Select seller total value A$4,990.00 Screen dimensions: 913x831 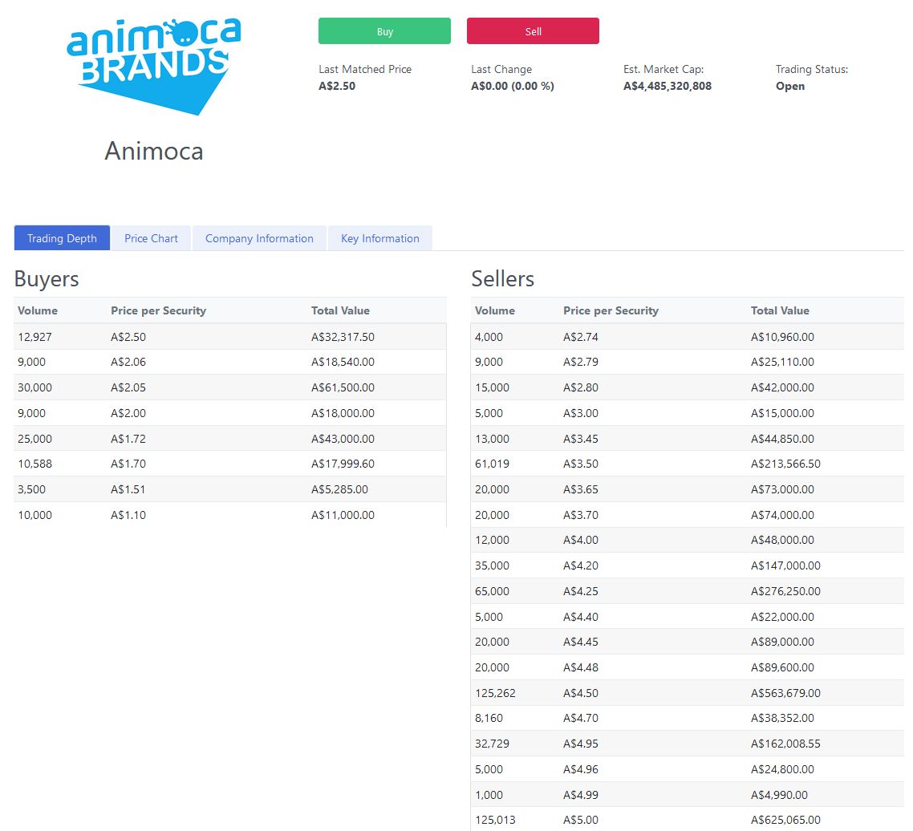(779, 795)
